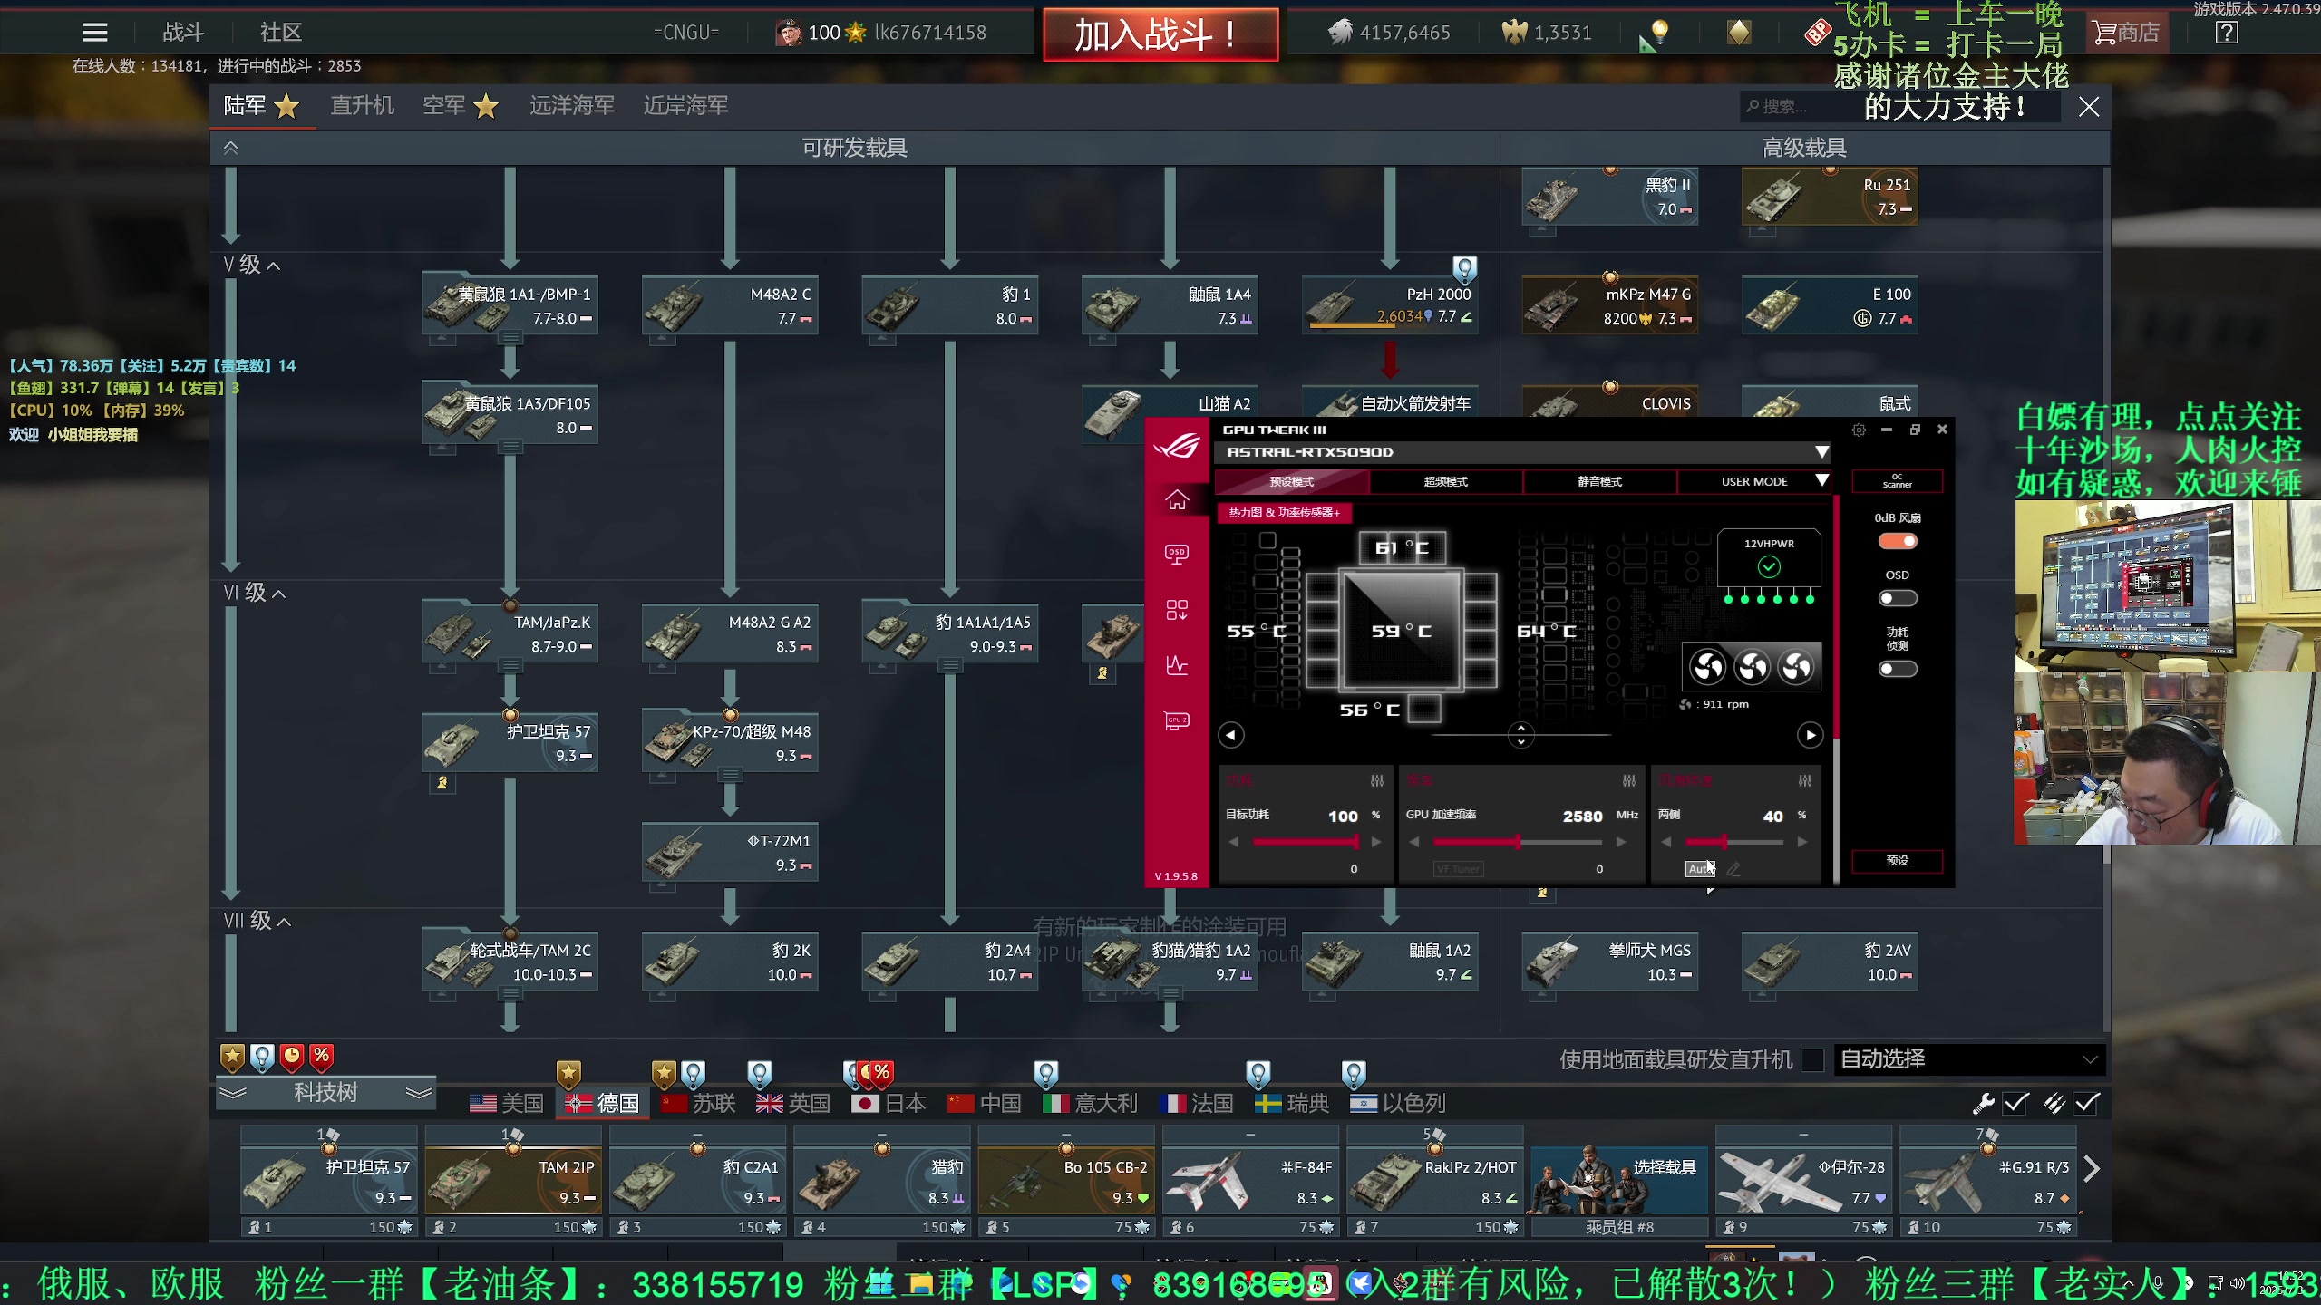The image size is (2321, 1305).
Task: Open GPU Tweak utilities download icon
Action: click(x=1177, y=610)
